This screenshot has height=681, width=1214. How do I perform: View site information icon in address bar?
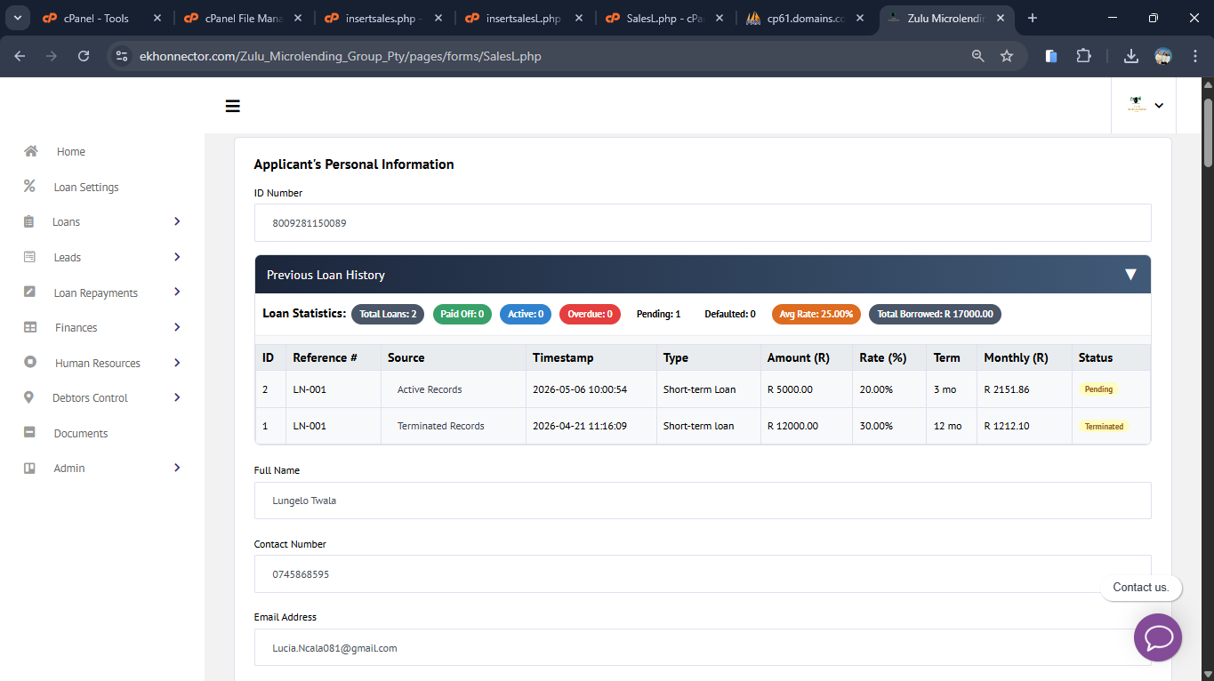click(x=122, y=56)
